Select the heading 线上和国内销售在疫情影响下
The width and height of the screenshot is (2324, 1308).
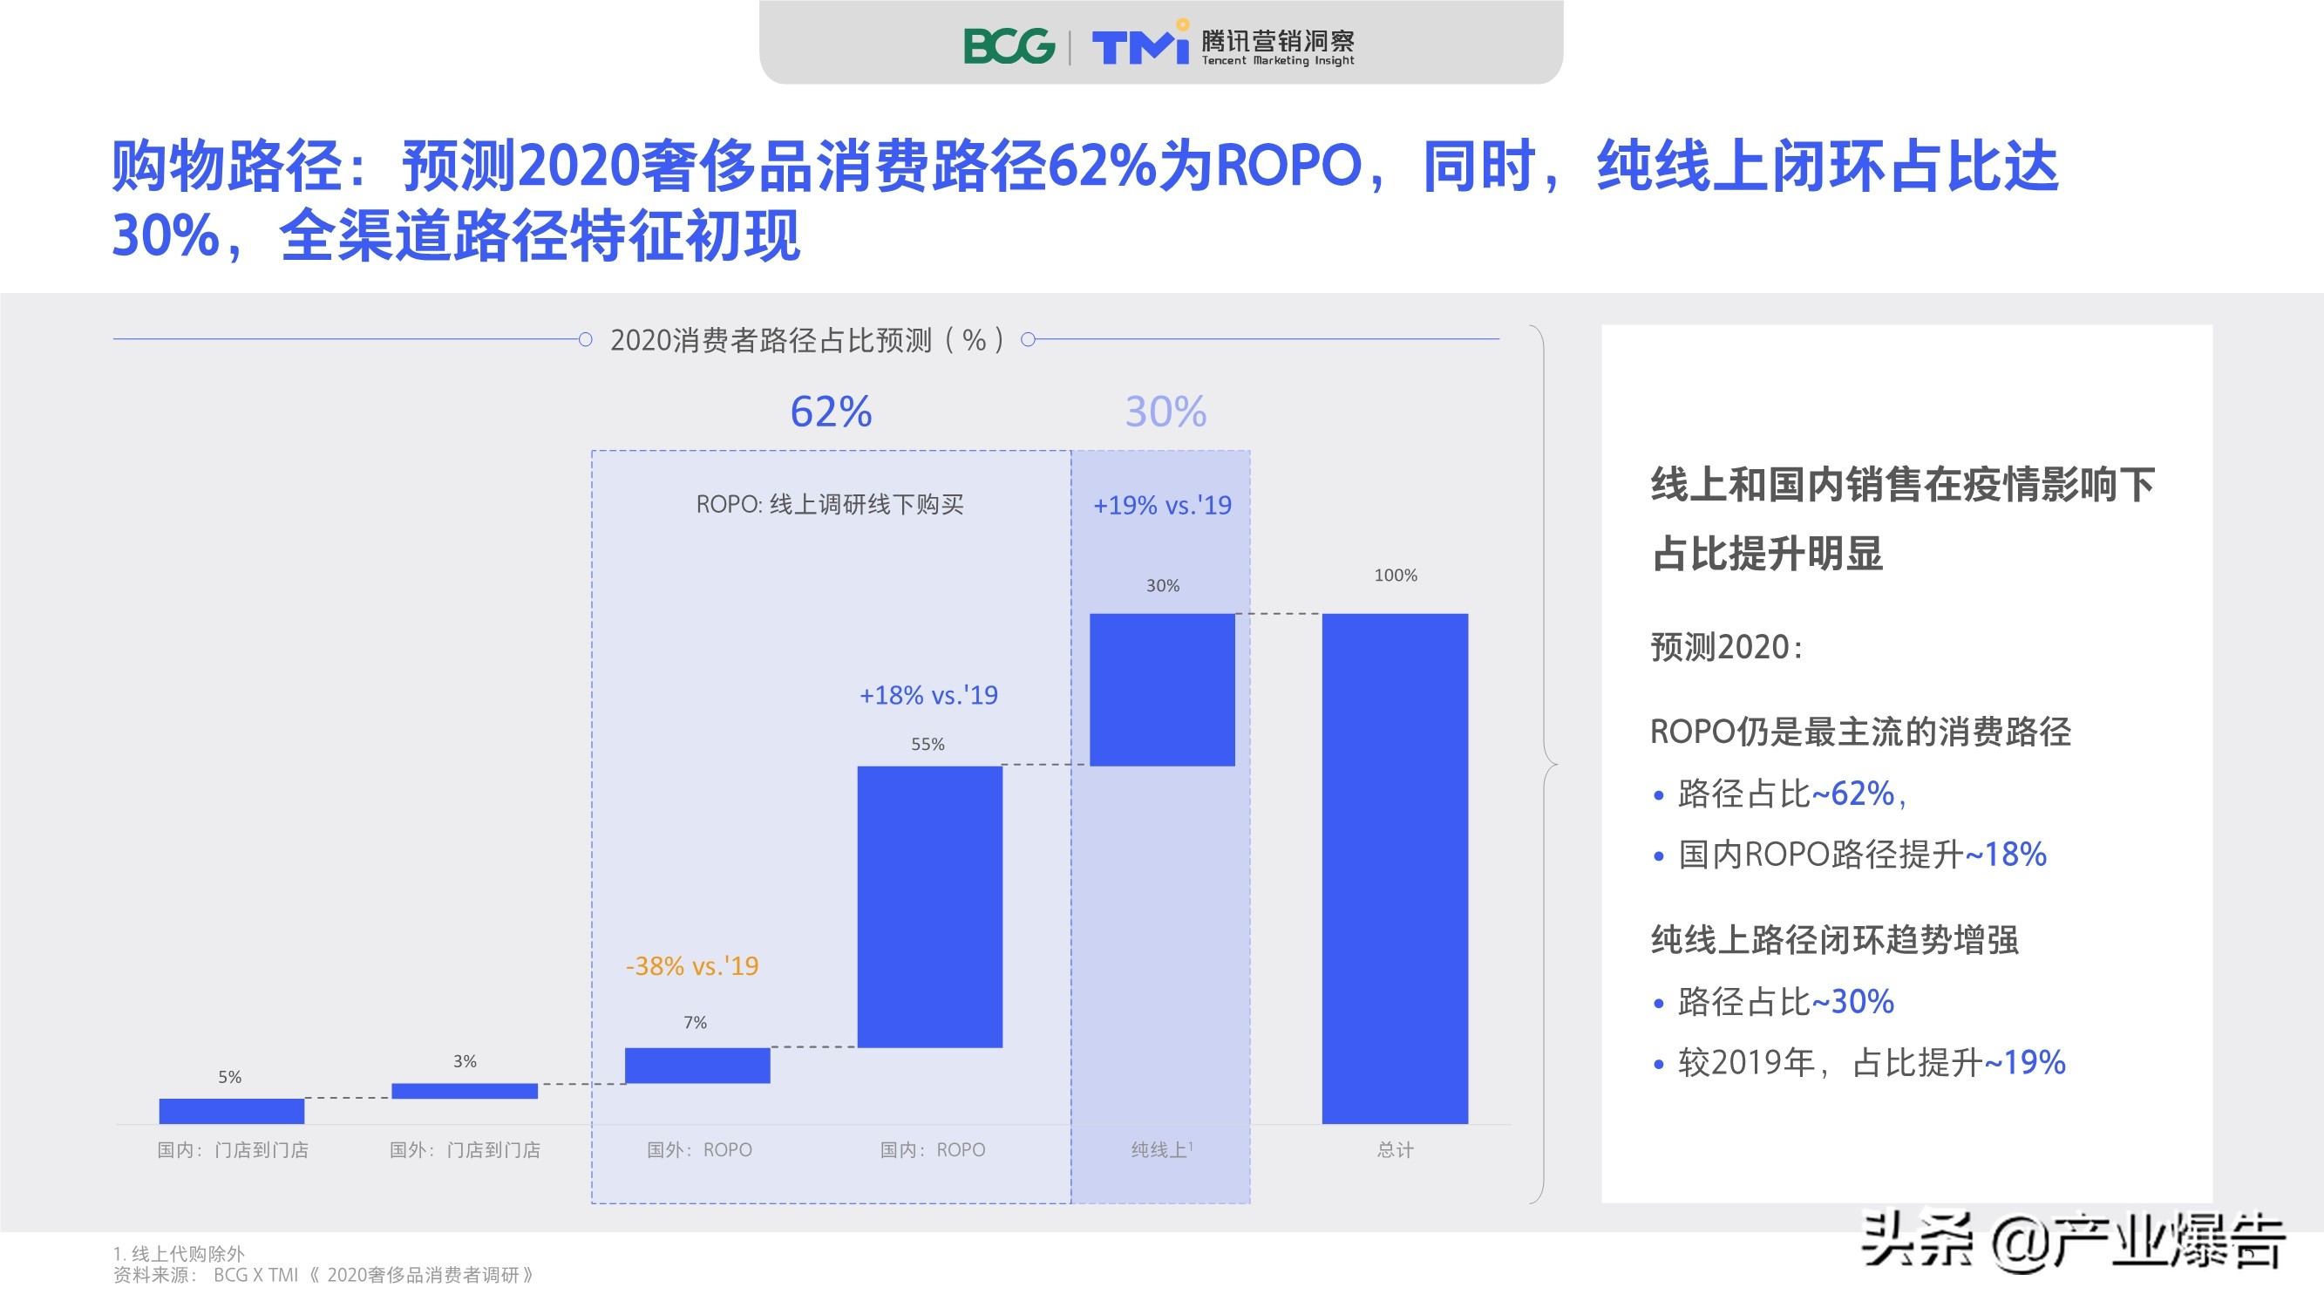tap(1903, 485)
